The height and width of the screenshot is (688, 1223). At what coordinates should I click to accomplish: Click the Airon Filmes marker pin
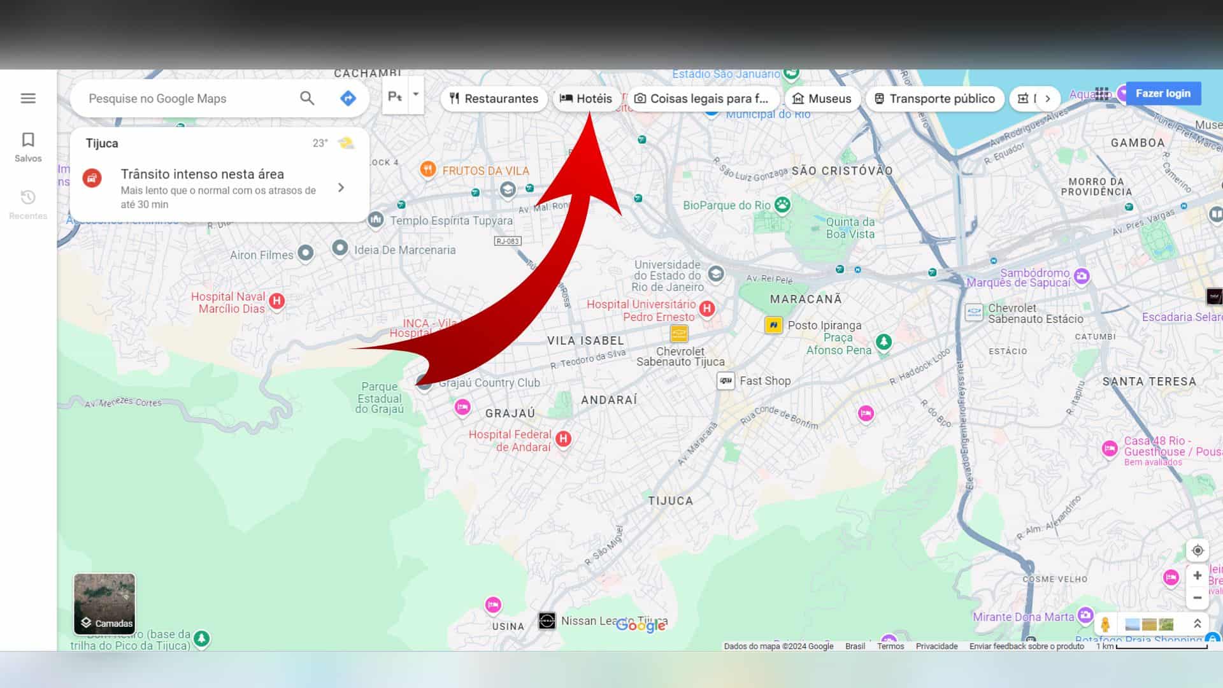tap(306, 253)
